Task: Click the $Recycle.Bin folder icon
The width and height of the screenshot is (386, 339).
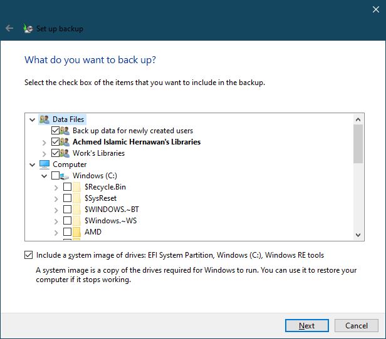Action: (x=78, y=187)
